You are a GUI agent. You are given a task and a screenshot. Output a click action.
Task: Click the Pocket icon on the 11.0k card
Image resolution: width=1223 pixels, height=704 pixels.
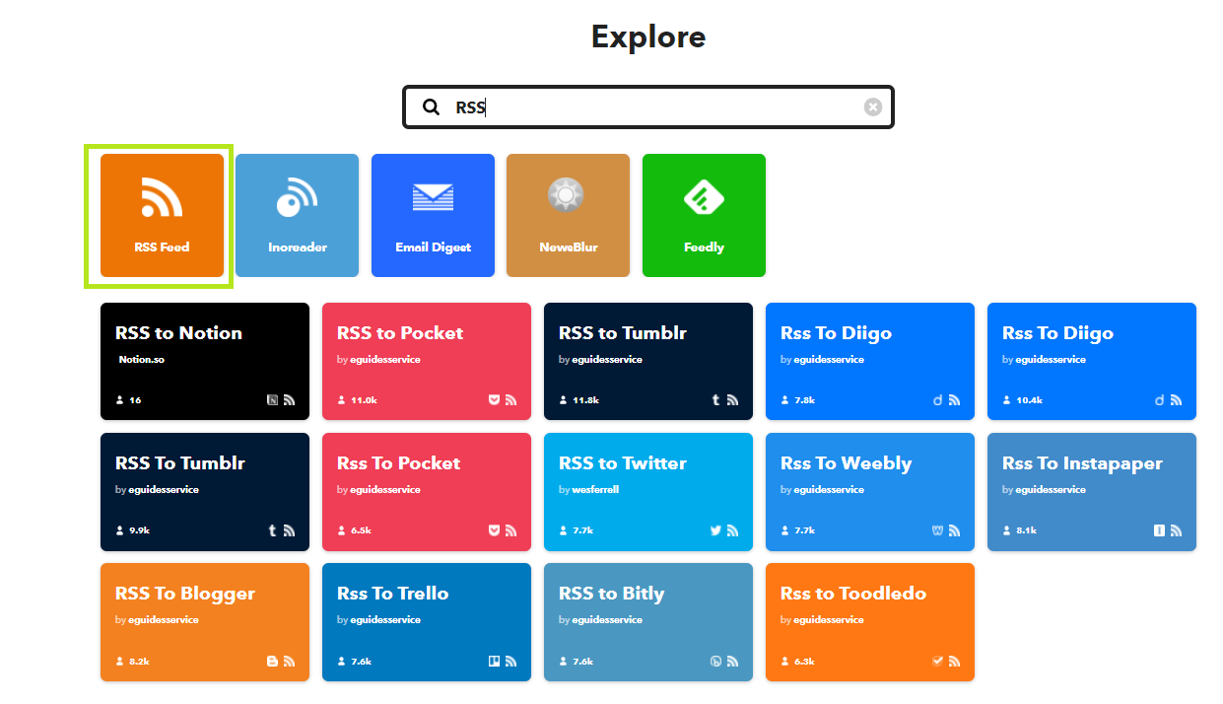(x=495, y=400)
